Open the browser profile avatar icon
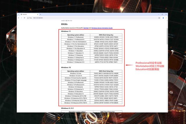The image size is (186, 124). click(163, 18)
